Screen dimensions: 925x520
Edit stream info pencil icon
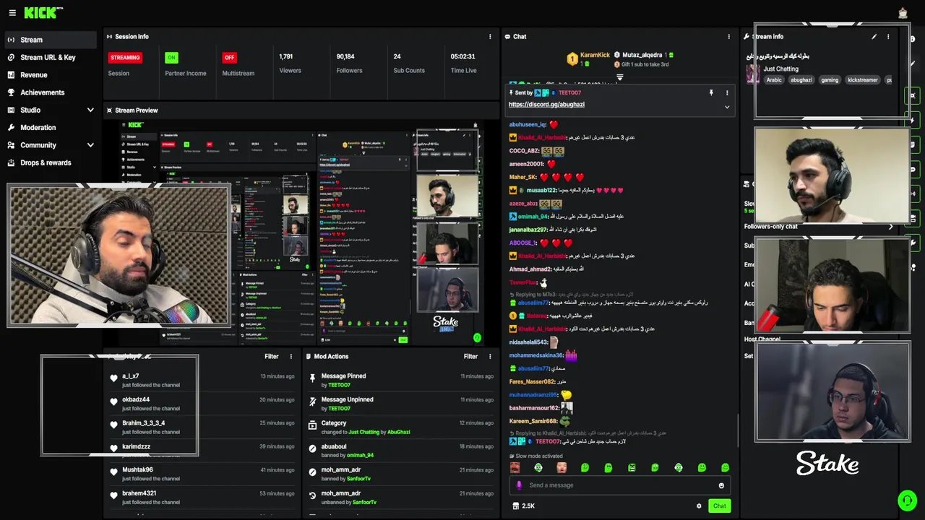tap(874, 37)
